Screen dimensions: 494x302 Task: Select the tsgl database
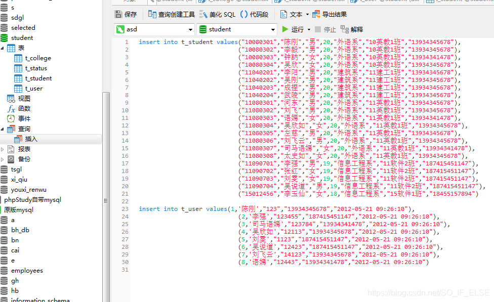pyautogui.click(x=16, y=169)
